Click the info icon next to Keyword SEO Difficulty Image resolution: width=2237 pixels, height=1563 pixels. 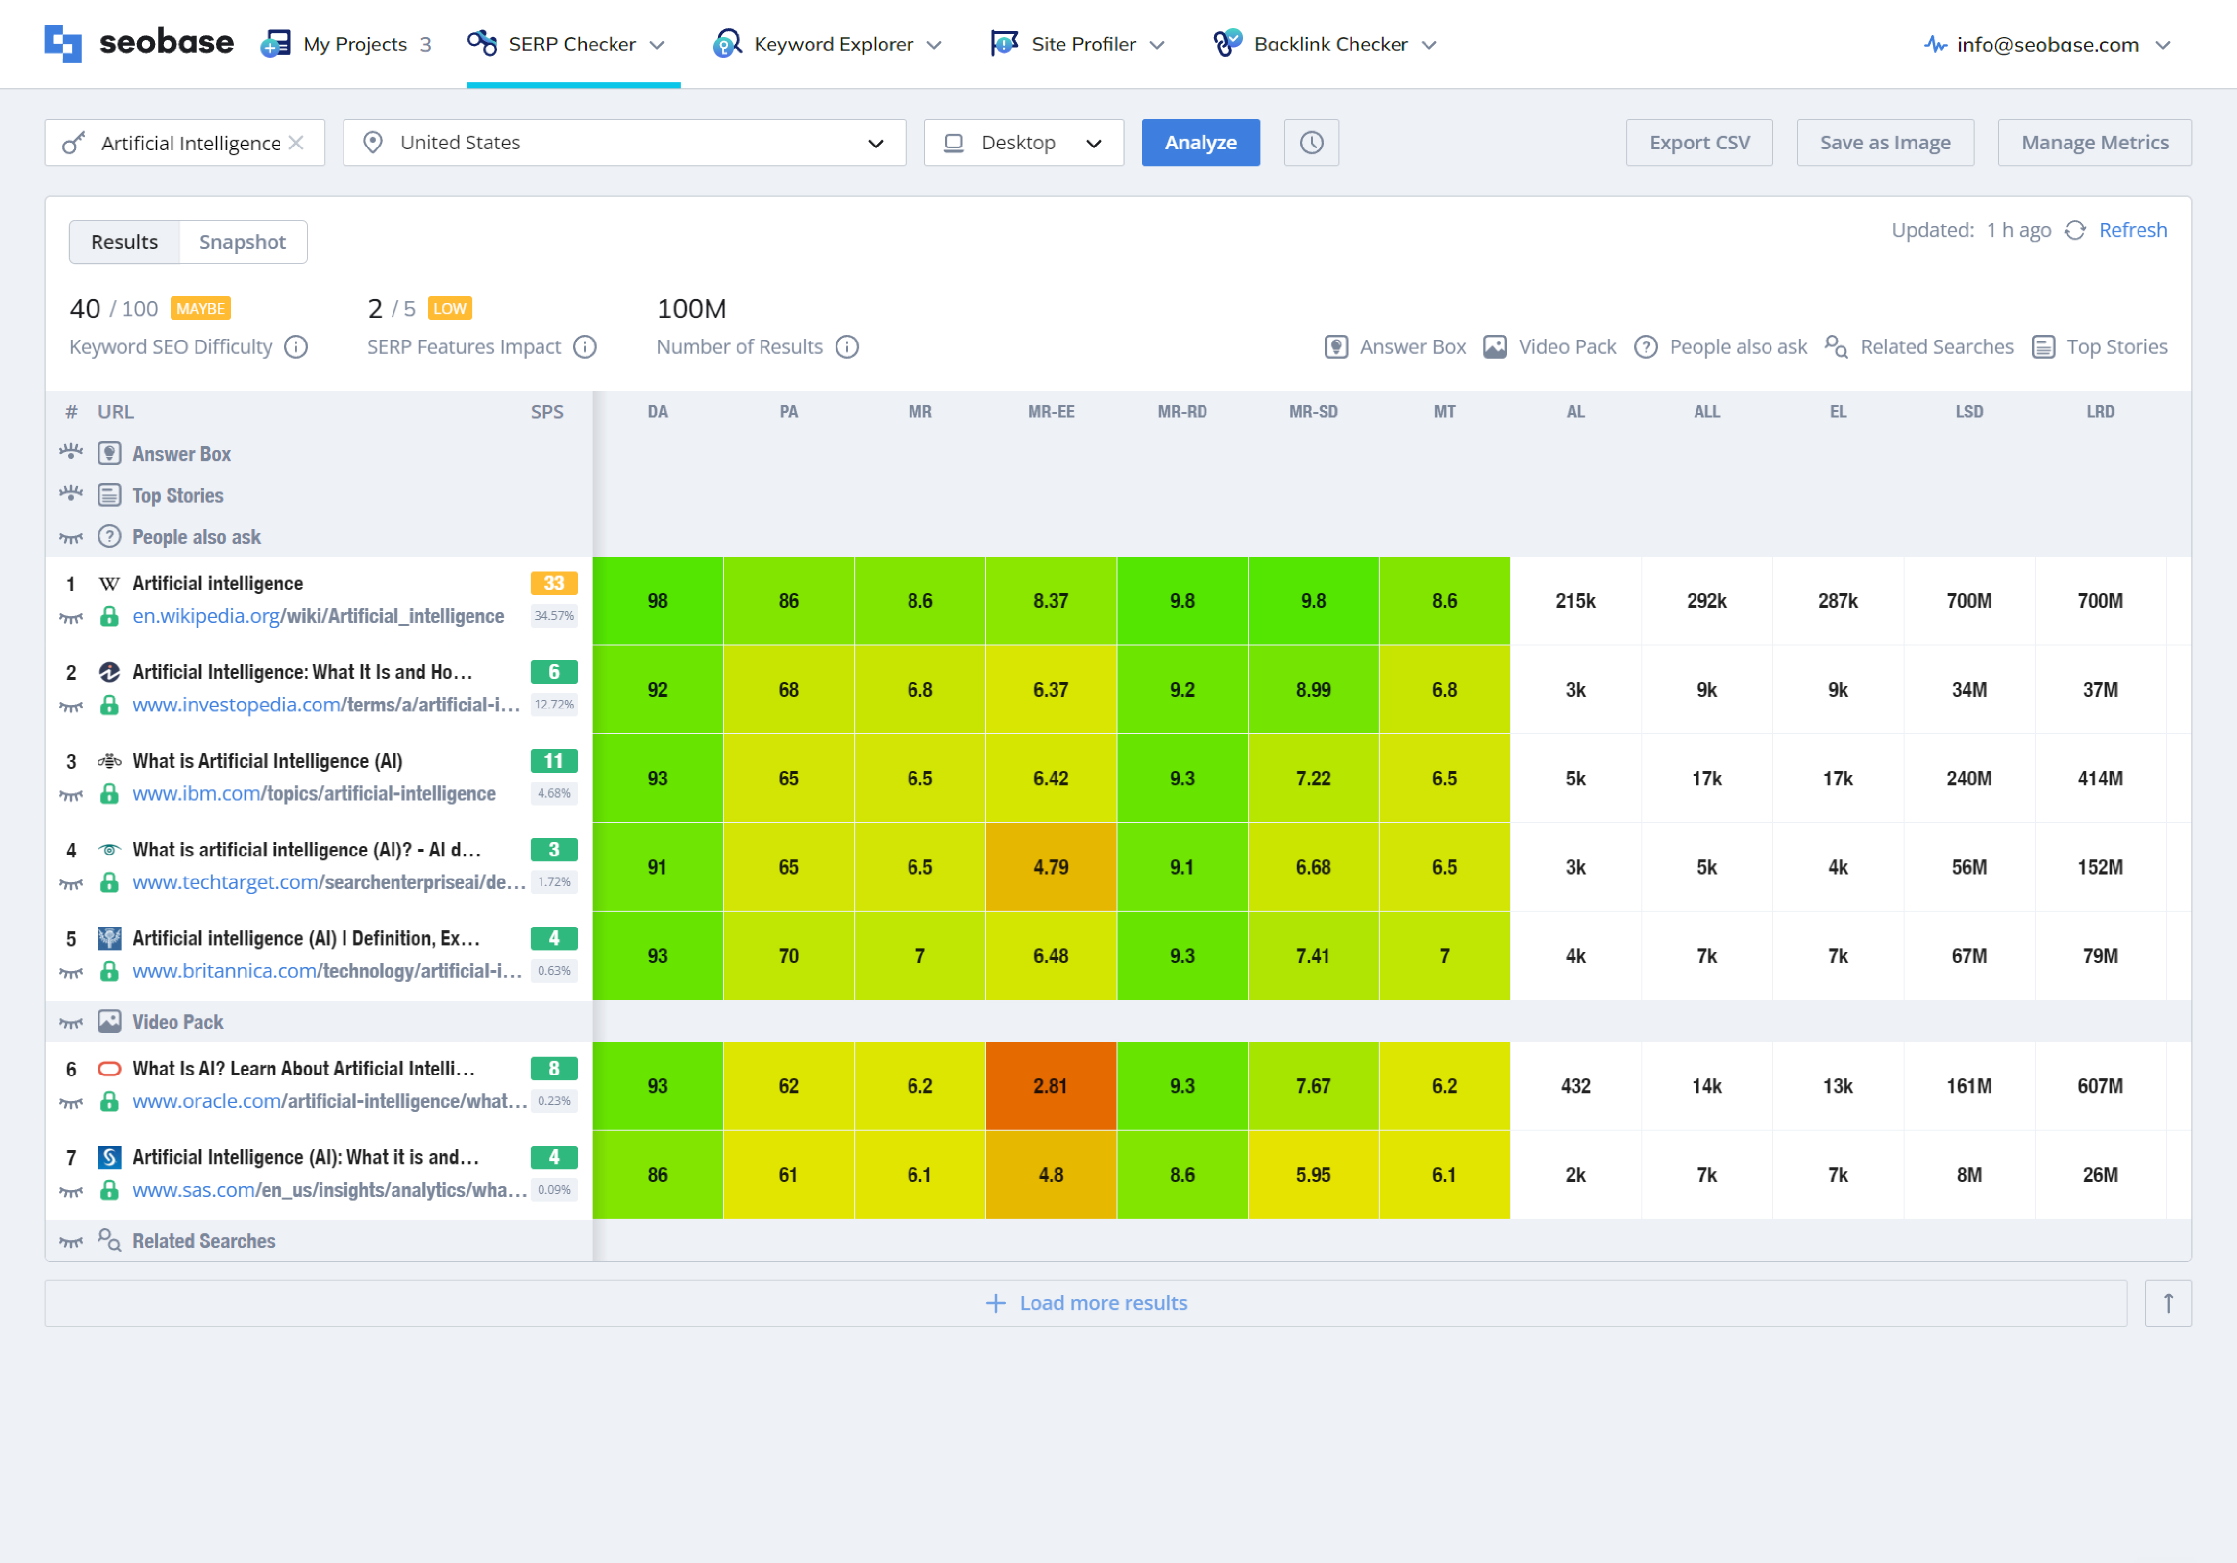296,347
